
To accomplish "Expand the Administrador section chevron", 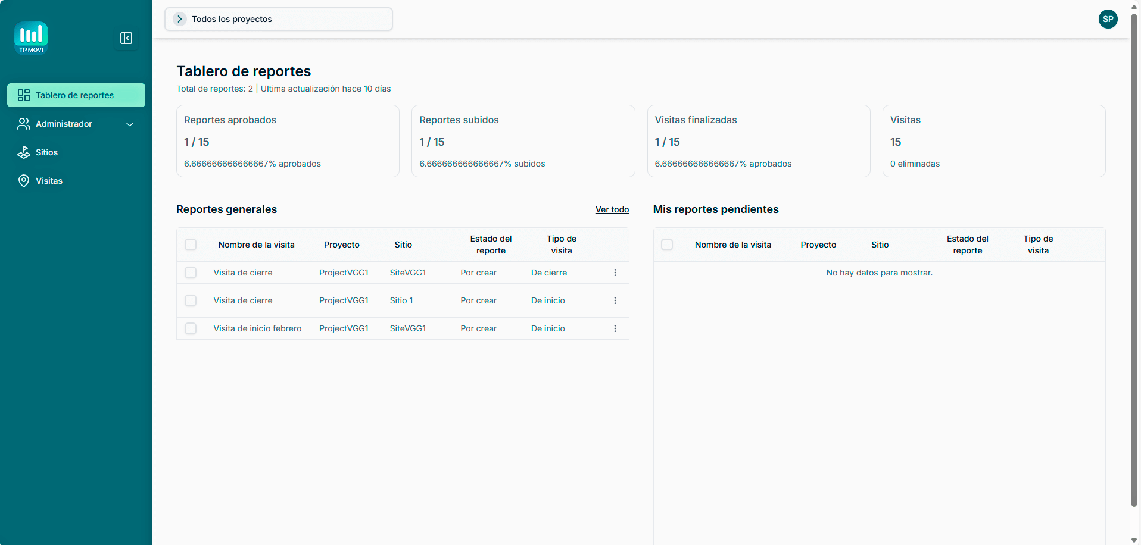I will pyautogui.click(x=130, y=124).
